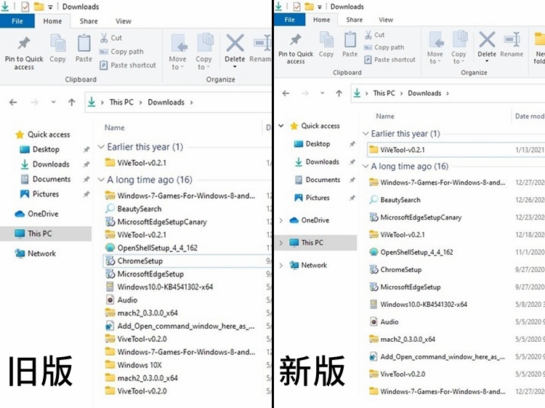The image size is (545, 408).
Task: Select Documents in left window sidebar
Action: (52, 179)
